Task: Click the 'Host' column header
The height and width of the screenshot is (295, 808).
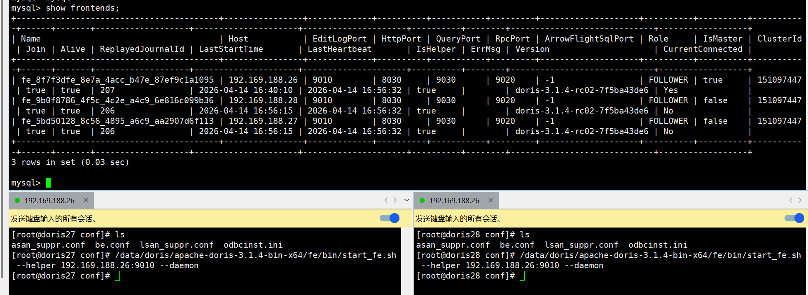Action: pyautogui.click(x=238, y=39)
